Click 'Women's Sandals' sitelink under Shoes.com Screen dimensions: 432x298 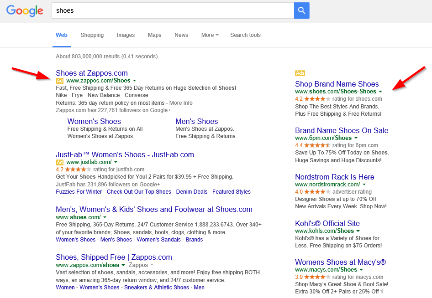159,239
